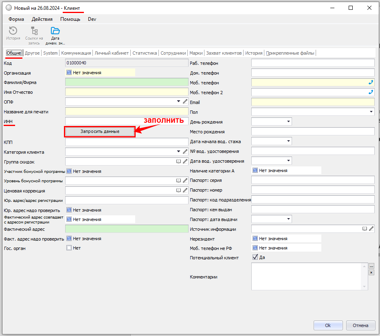The image size is (380, 336).
Task: Click the ellipsis button beside Комментарии
Action: point(371,266)
